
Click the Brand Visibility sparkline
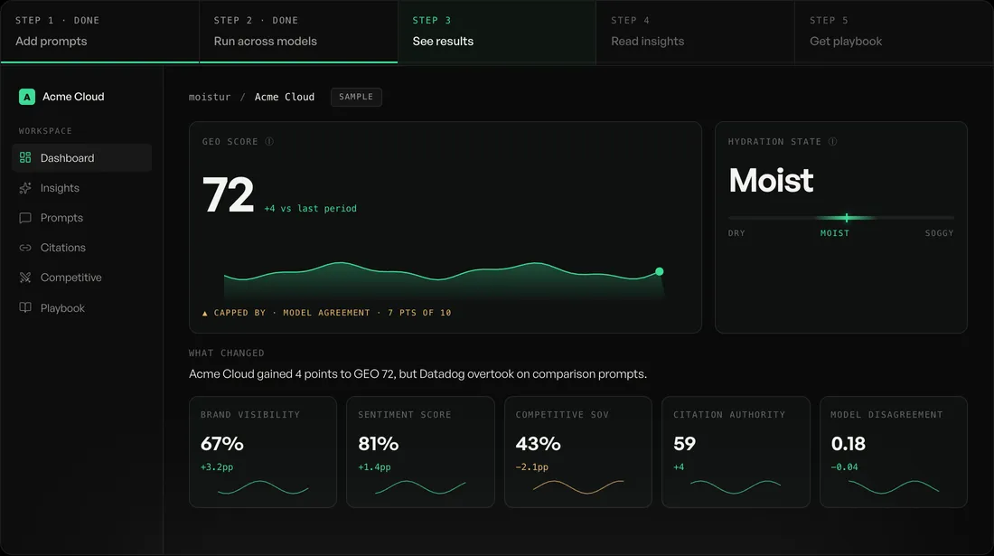(263, 487)
